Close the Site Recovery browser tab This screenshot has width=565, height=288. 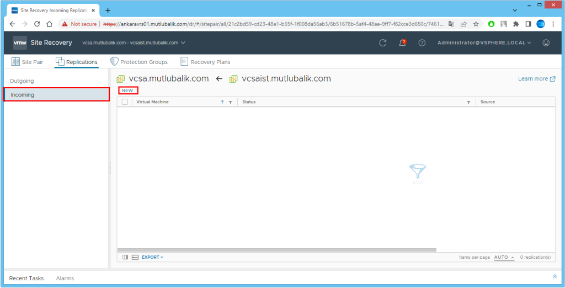tap(93, 10)
